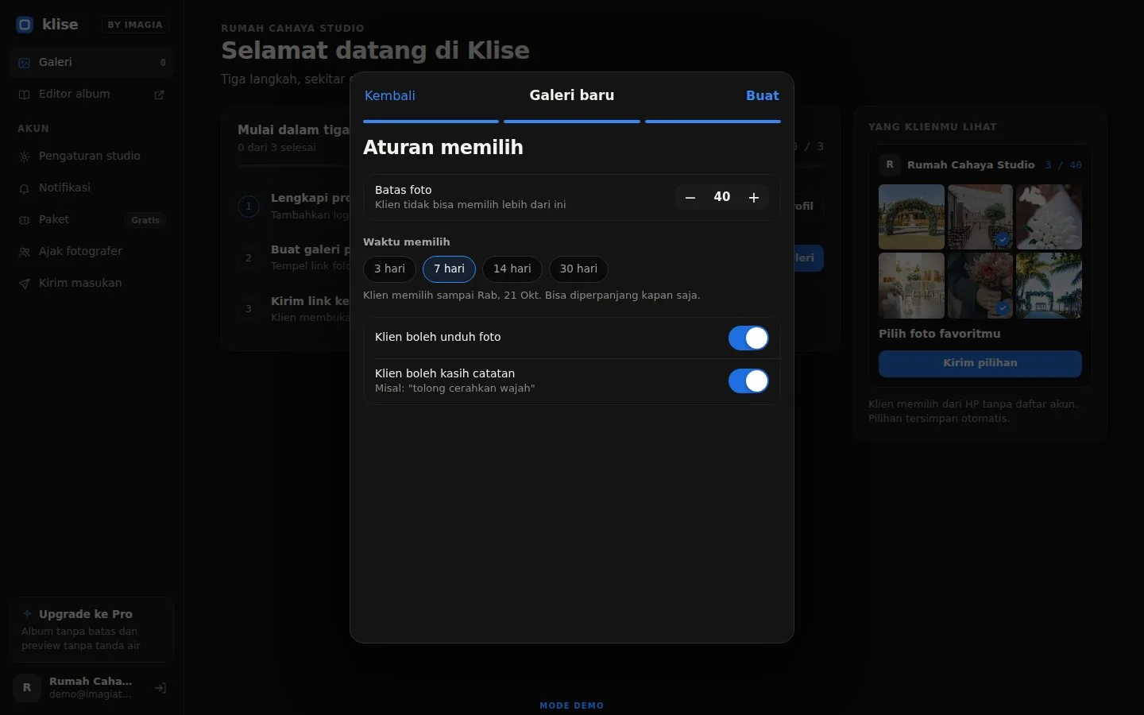Image resolution: width=1144 pixels, height=715 pixels.
Task: Toggle Klien boleh kasih catatan switch
Action: click(x=748, y=381)
